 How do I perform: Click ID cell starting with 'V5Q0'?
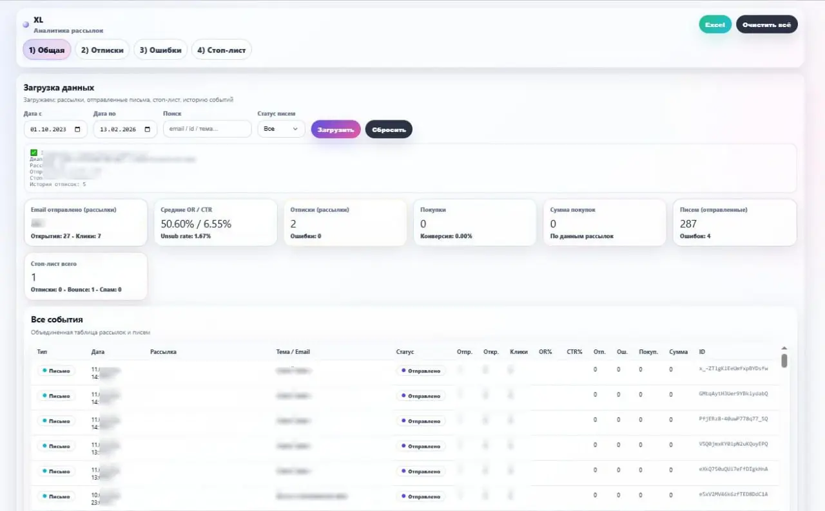coord(733,443)
